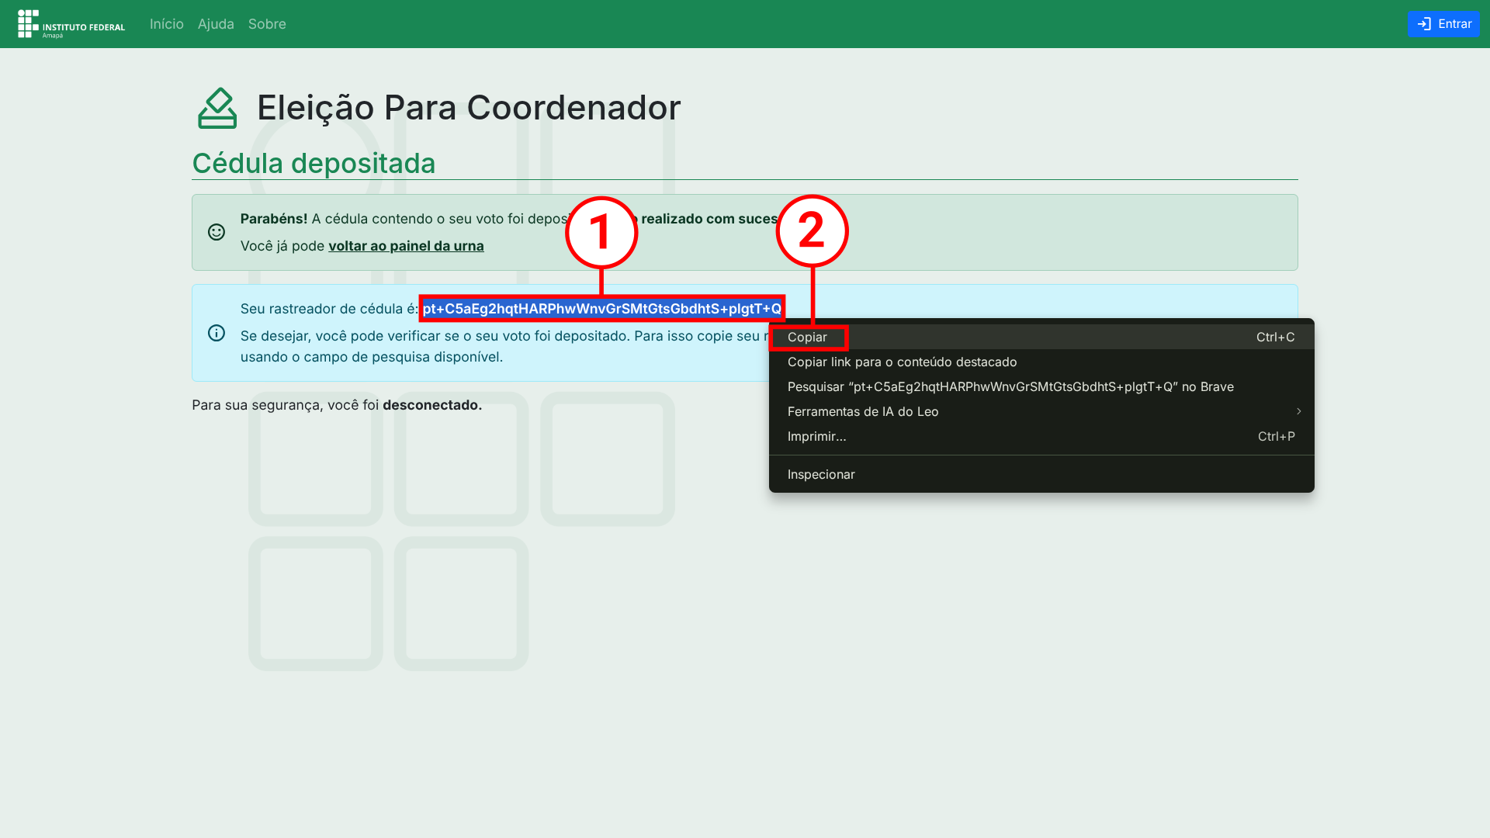Select Copiar in the context menu
This screenshot has width=1490, height=838.
[807, 338]
